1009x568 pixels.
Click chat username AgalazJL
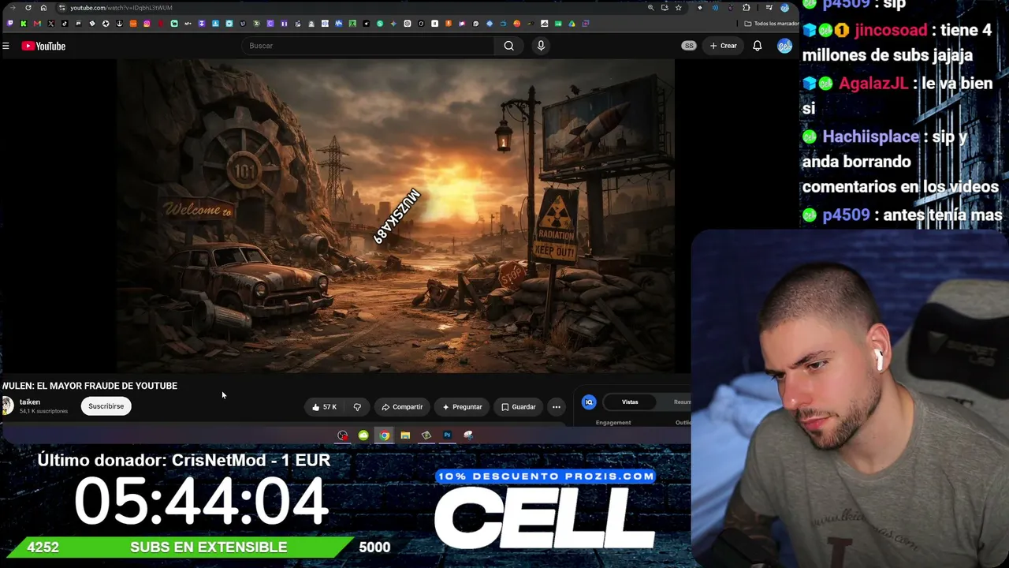point(873,84)
